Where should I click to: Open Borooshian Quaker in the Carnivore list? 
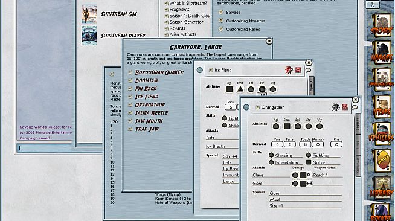pyautogui.click(x=159, y=72)
